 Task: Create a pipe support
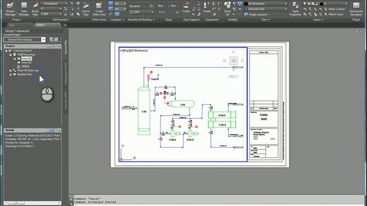(x=186, y=7)
